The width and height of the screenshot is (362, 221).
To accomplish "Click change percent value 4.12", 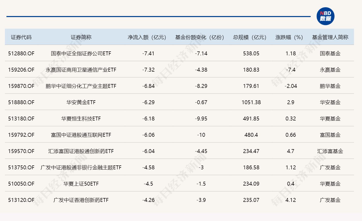I will tap(291, 200).
